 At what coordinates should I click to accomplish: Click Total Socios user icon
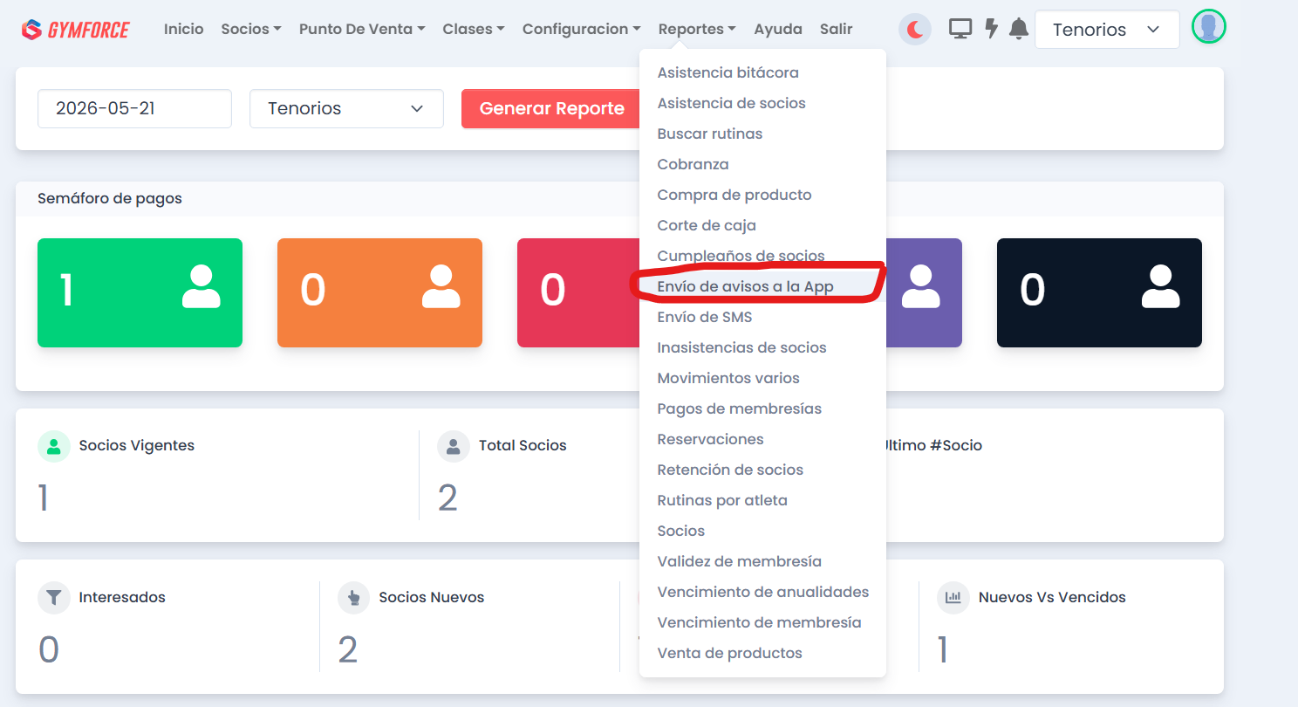(454, 446)
